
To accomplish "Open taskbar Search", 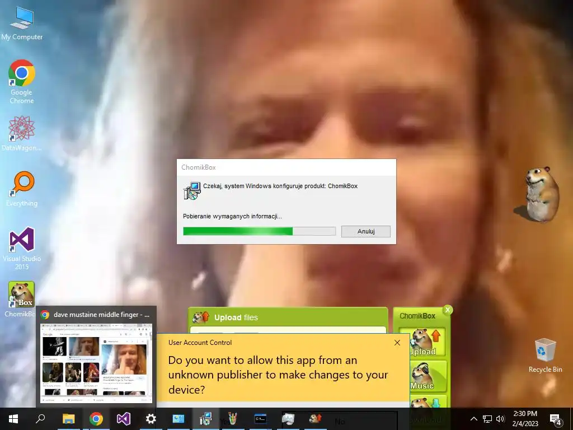I will tap(40, 419).
